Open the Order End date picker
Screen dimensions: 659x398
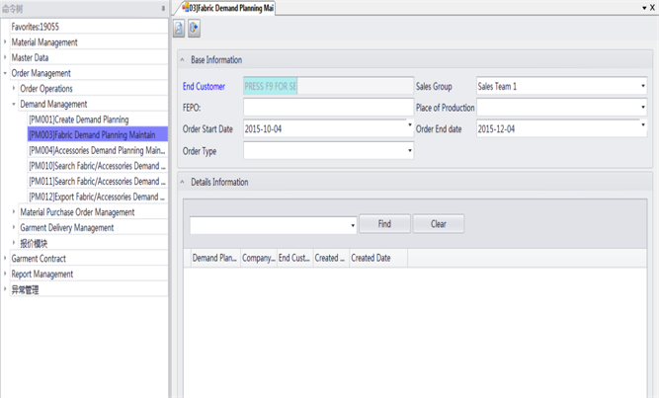(643, 128)
